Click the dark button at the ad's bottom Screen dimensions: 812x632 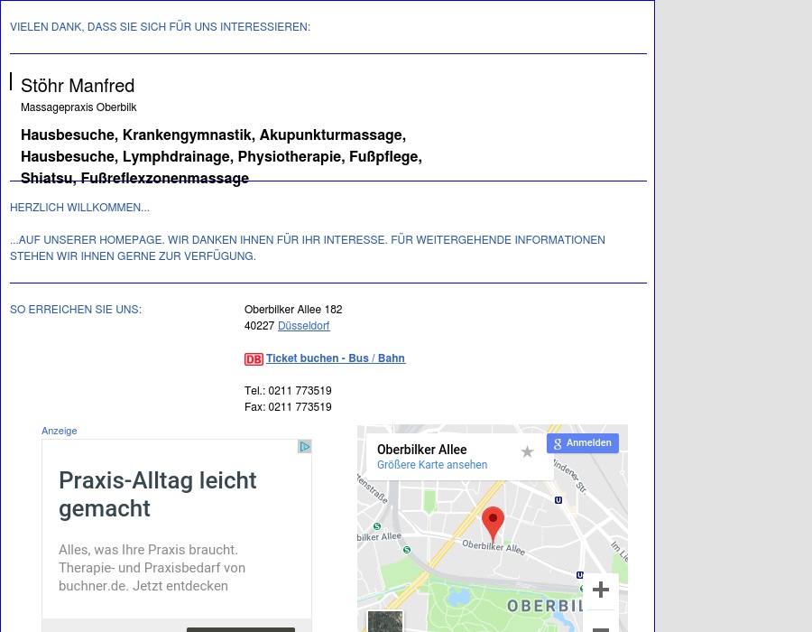(x=240, y=628)
